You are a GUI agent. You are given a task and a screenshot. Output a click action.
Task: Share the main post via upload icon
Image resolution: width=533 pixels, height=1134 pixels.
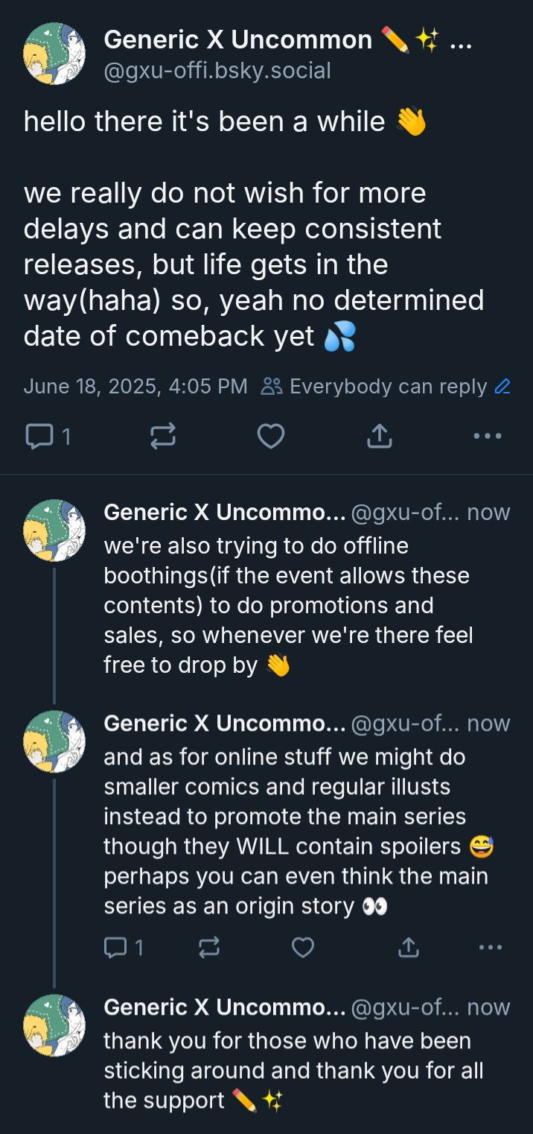(x=379, y=436)
